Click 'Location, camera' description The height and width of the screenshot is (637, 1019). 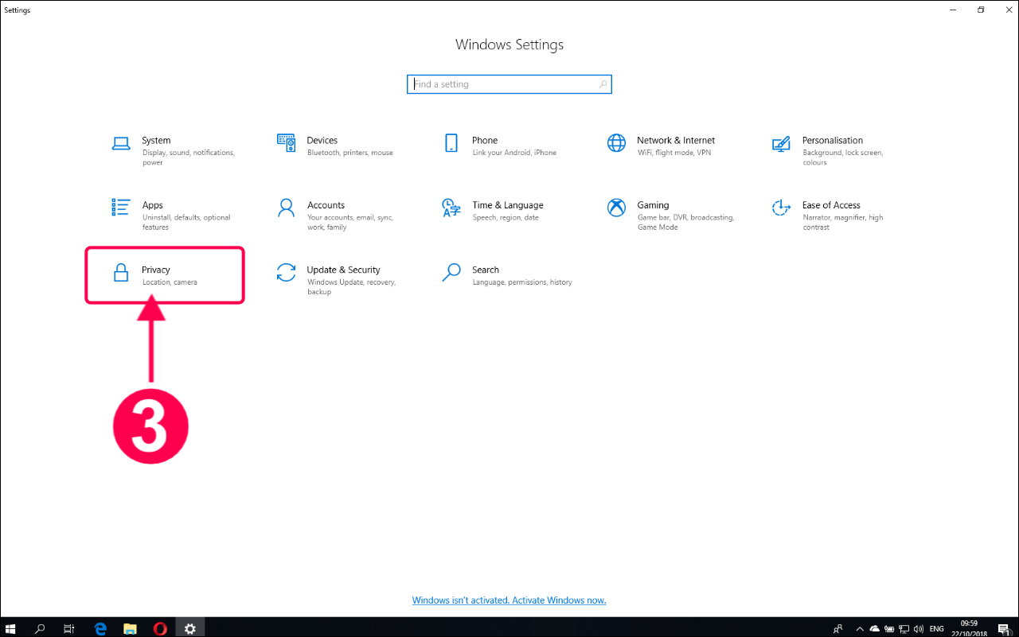point(170,282)
